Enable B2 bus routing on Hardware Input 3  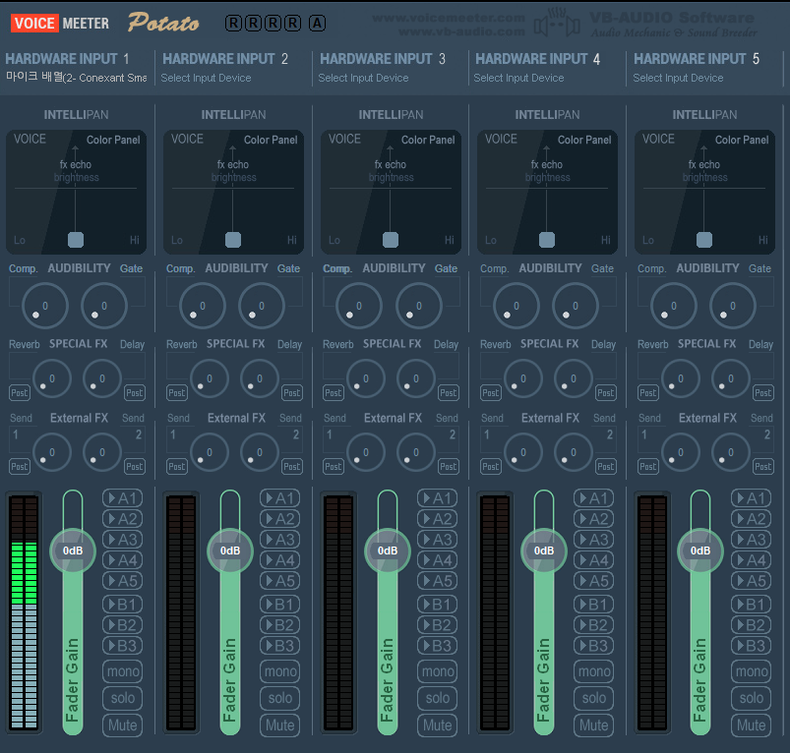[x=438, y=624]
